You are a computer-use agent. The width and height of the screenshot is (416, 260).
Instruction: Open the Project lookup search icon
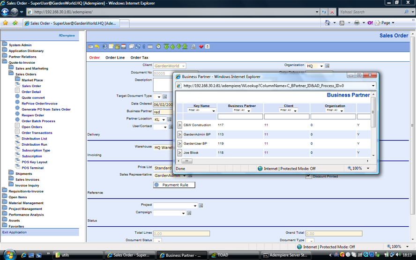click(x=201, y=206)
